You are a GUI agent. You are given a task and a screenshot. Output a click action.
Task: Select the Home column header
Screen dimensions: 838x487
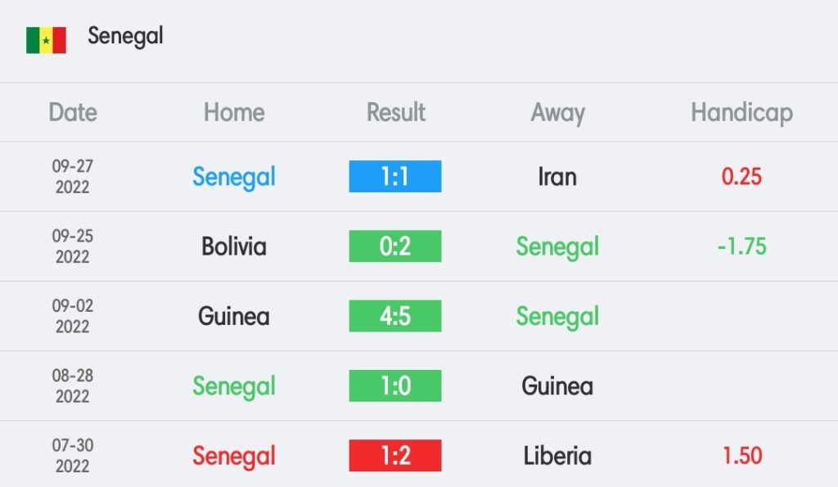(x=234, y=112)
